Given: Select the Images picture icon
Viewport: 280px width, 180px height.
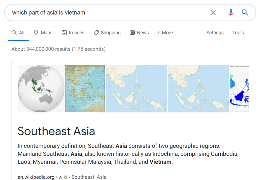Looking at the screenshot, I should 64,33.
